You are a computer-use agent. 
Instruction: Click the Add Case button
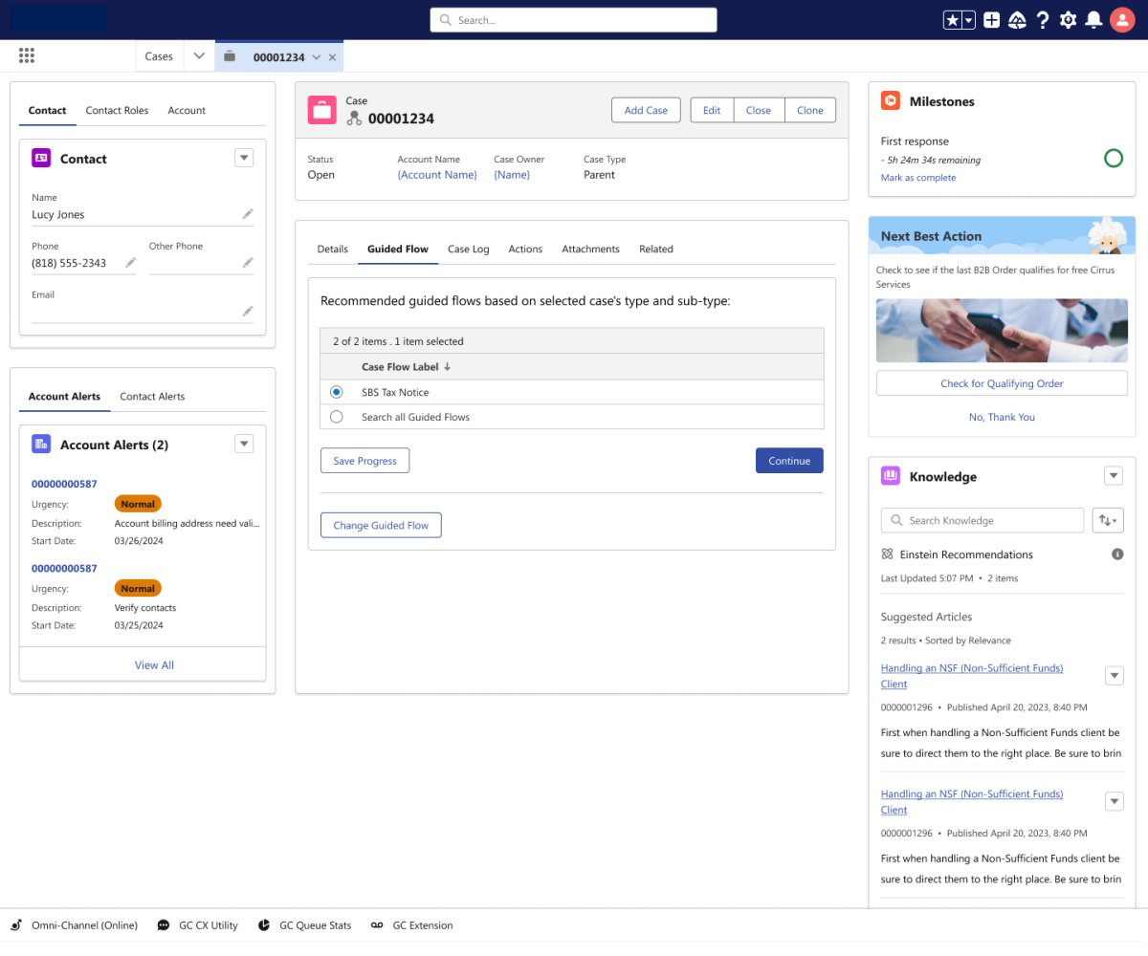(x=646, y=110)
